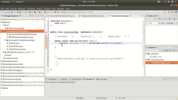The image size is (178, 100).
Task: Toggle alphabetical Sort in Outline toolbar
Action: click(165, 51)
